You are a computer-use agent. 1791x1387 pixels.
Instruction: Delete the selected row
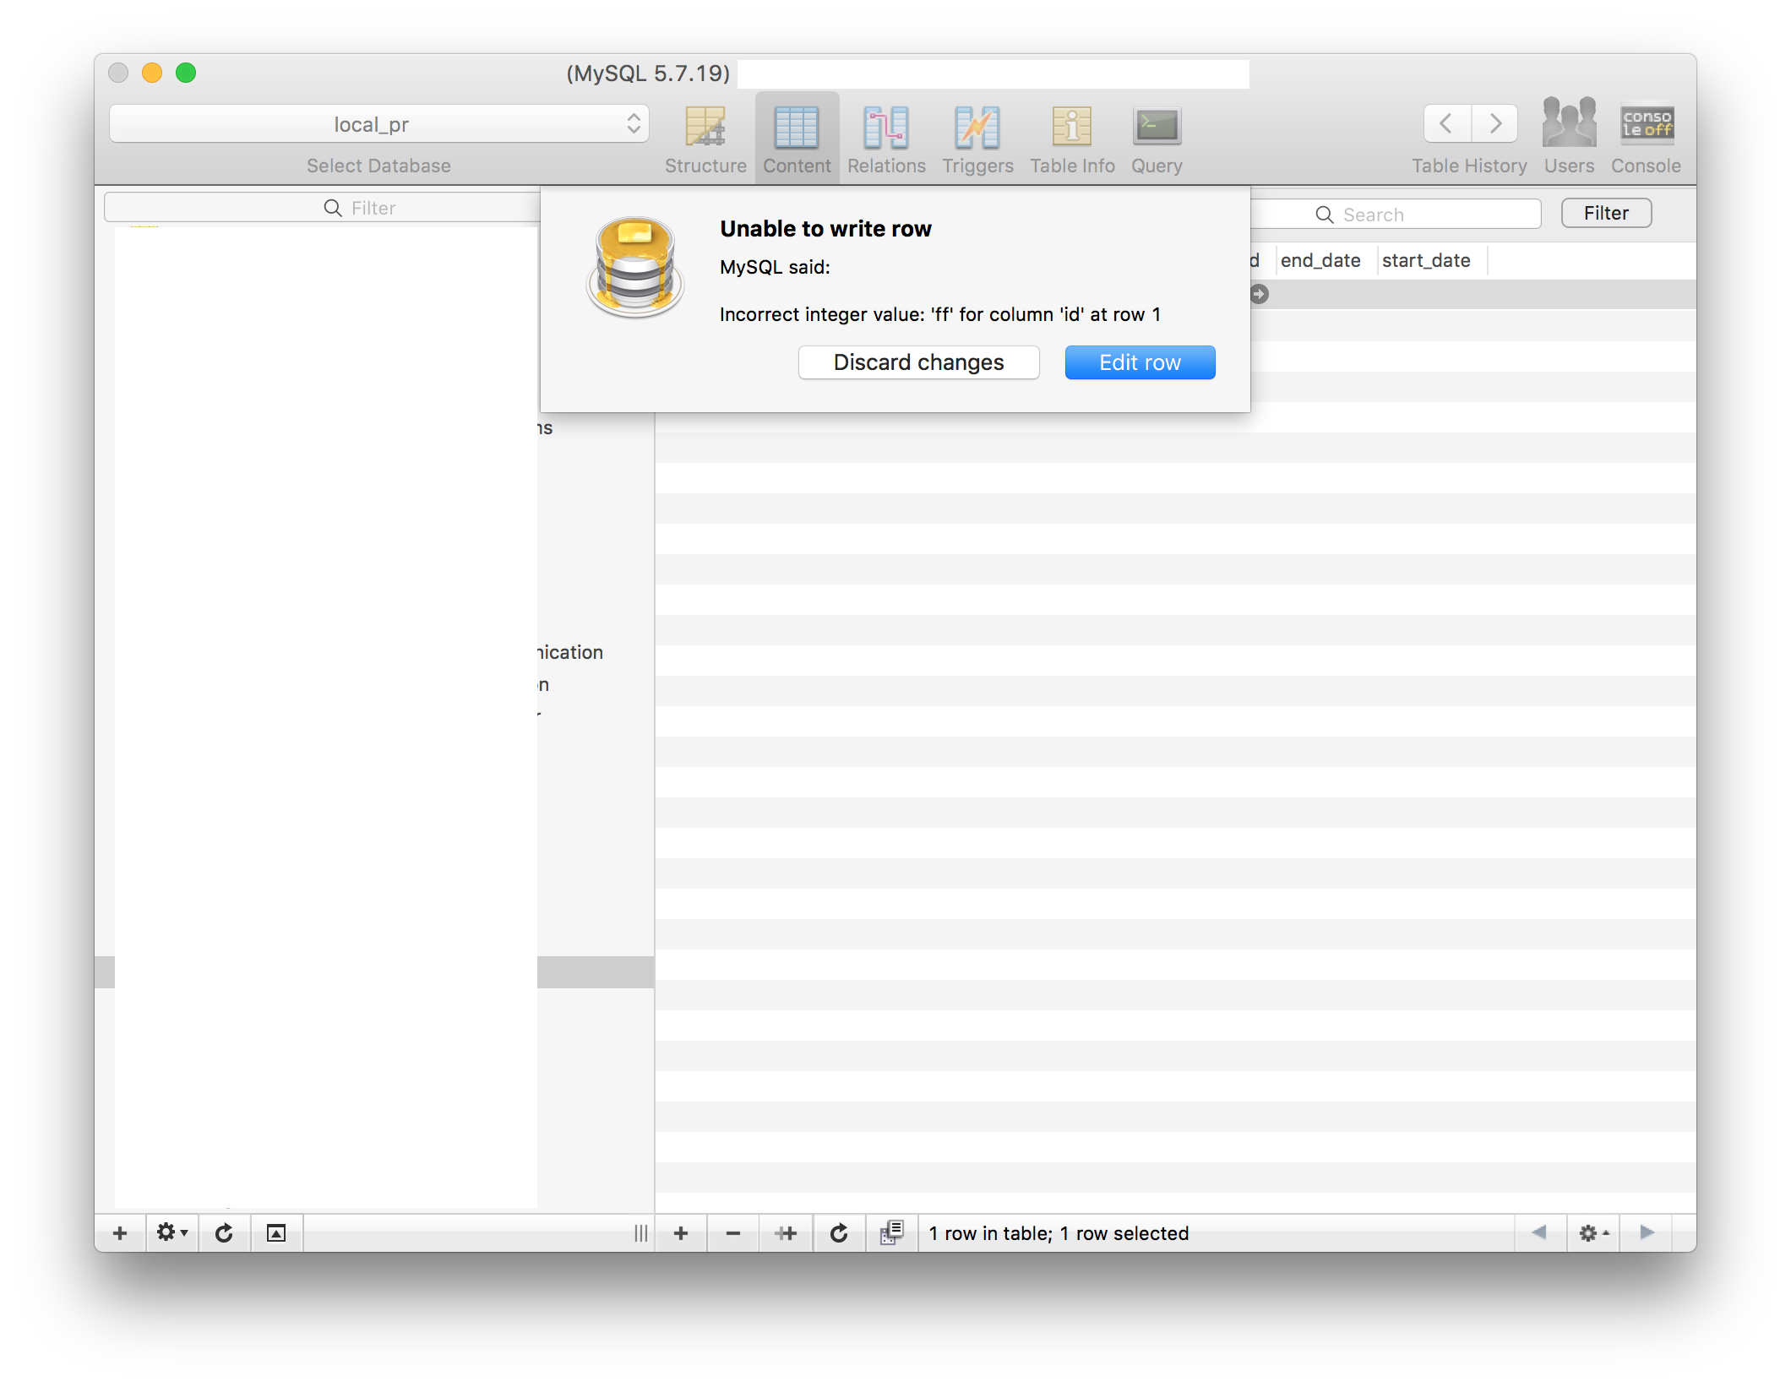click(x=733, y=1233)
